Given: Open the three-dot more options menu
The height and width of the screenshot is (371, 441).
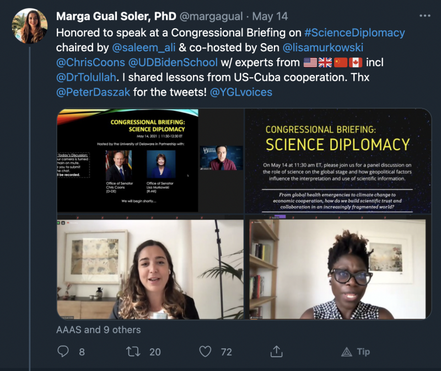Looking at the screenshot, I should point(424,16).
